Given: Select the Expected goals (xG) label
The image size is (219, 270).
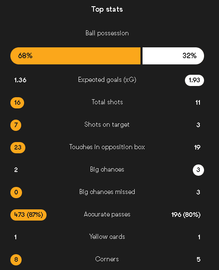Looking at the screenshot, I should [x=107, y=80].
